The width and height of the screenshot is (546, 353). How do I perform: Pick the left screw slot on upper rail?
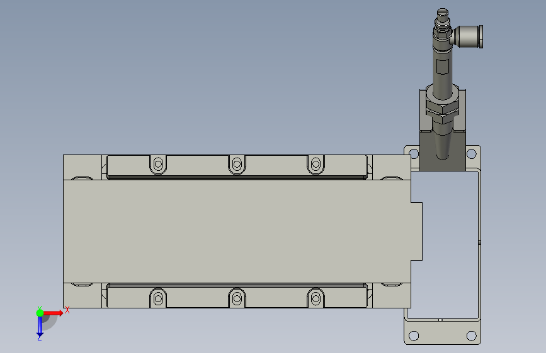tap(158, 165)
